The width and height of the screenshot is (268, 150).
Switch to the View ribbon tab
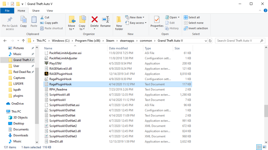pos(50,11)
